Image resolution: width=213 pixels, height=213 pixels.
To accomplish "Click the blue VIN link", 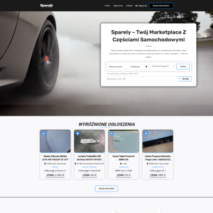I will (136, 74).
